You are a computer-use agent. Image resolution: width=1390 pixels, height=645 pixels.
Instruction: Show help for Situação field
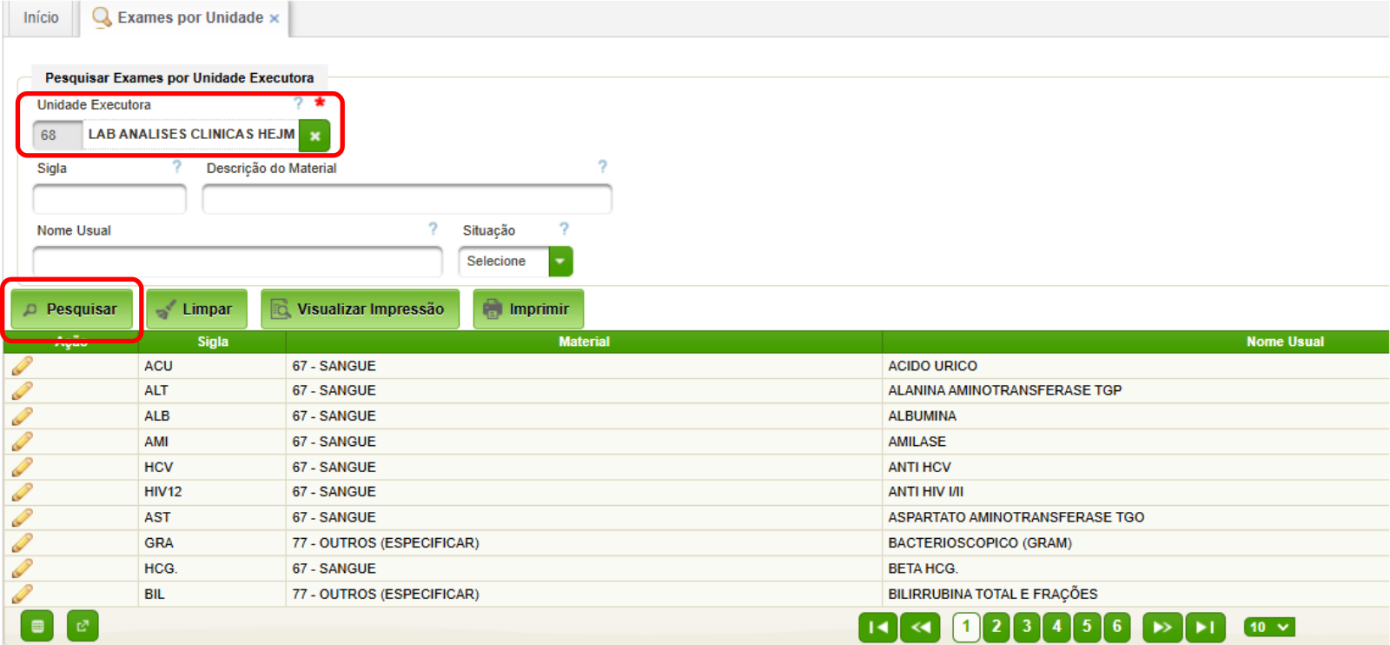564,229
